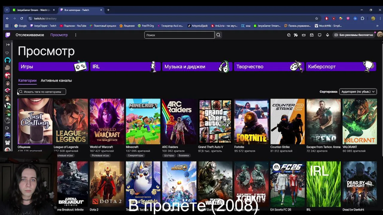Image resolution: width=383 pixels, height=215 pixels.
Task: Go back to previous page
Action: 7,19
